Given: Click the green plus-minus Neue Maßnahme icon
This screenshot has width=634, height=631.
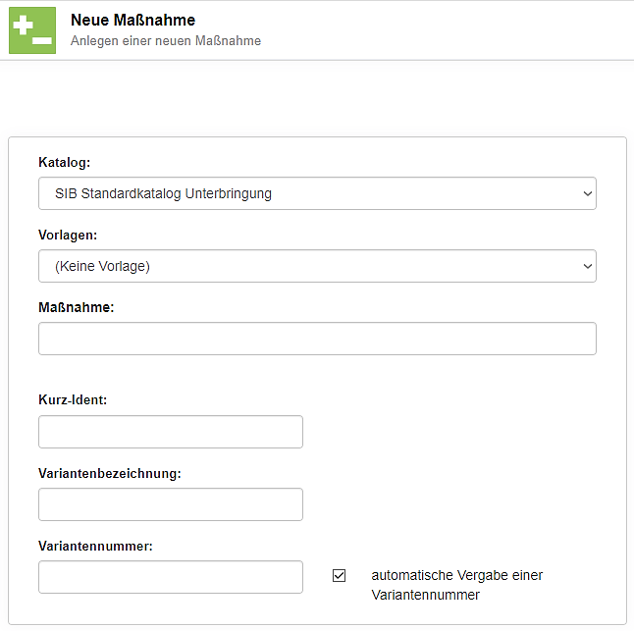Looking at the screenshot, I should point(32,30).
